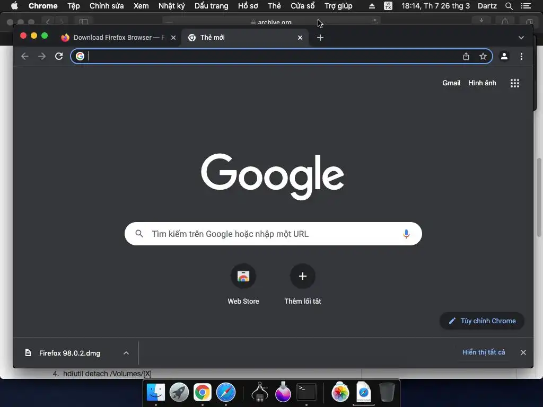Expand the tab search chevron
The image size is (543, 407).
tap(521, 38)
